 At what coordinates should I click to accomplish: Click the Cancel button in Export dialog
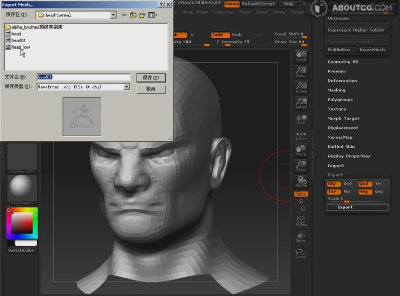click(x=151, y=89)
